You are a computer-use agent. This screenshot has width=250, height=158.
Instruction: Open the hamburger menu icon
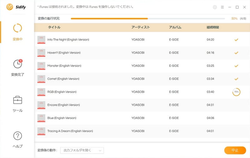[222, 7]
